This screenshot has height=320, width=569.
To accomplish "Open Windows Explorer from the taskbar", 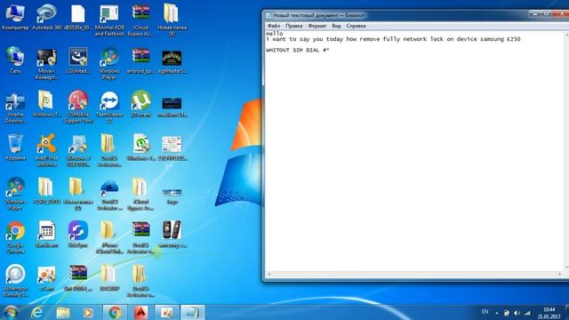I will click(x=63, y=312).
